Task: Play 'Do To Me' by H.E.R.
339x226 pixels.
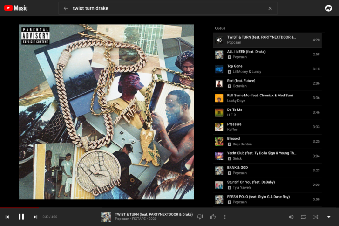Action: click(x=267, y=112)
